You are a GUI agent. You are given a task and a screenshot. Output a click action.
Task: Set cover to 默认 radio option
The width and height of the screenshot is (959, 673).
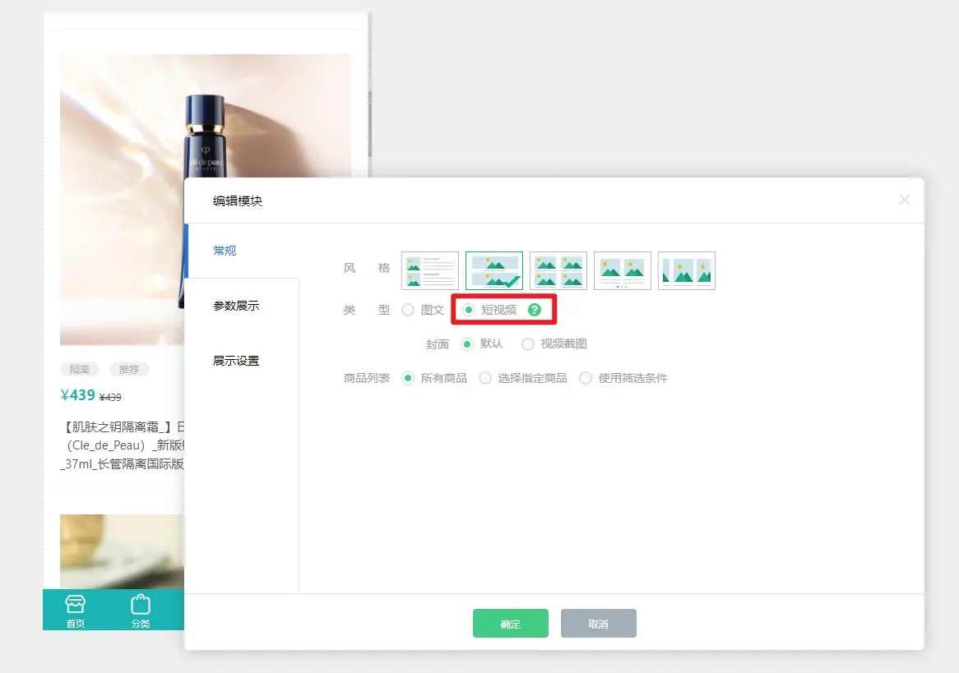coord(467,344)
